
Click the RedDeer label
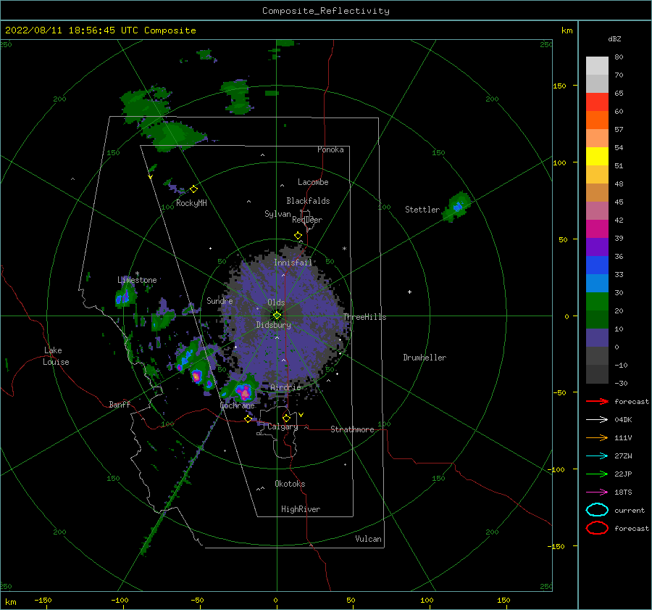[307, 220]
